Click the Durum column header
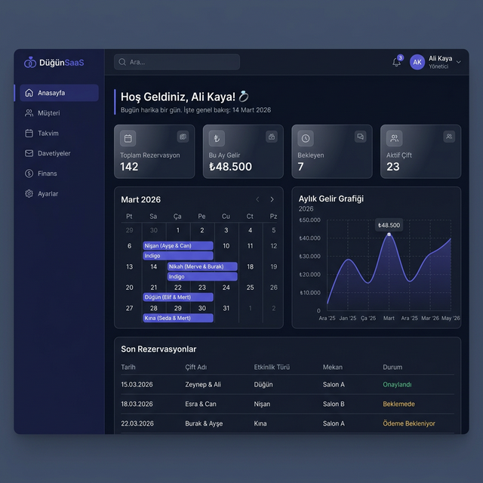Screen dimensions: 483x483 392,368
